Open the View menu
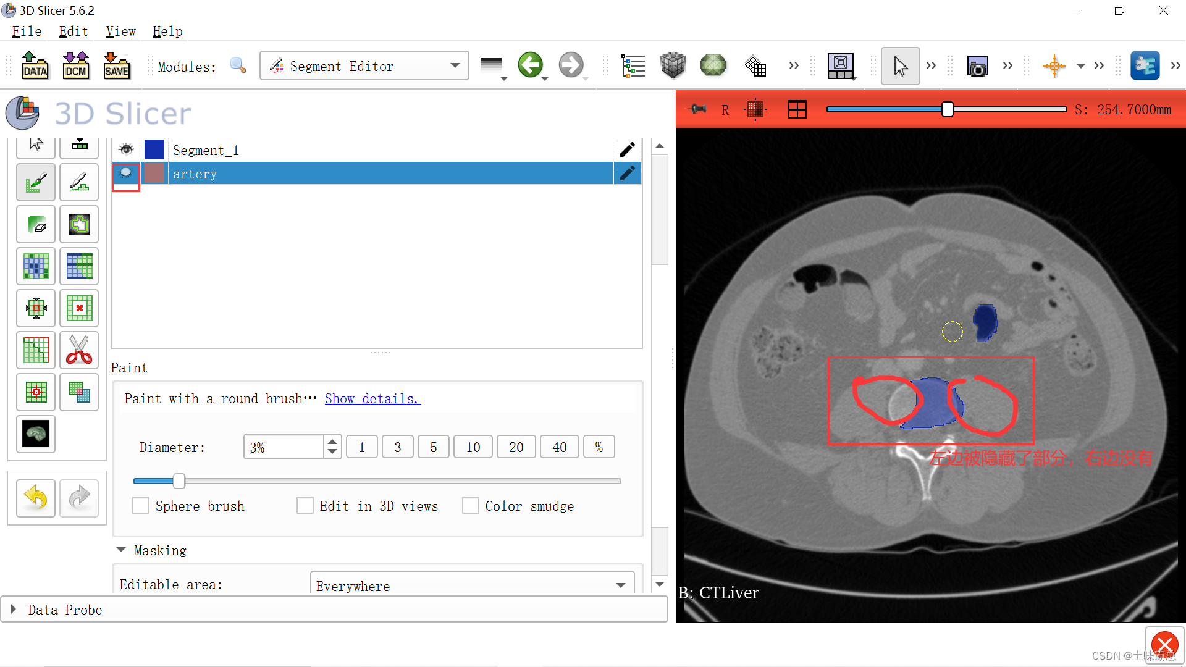1186x667 pixels. pos(120,31)
